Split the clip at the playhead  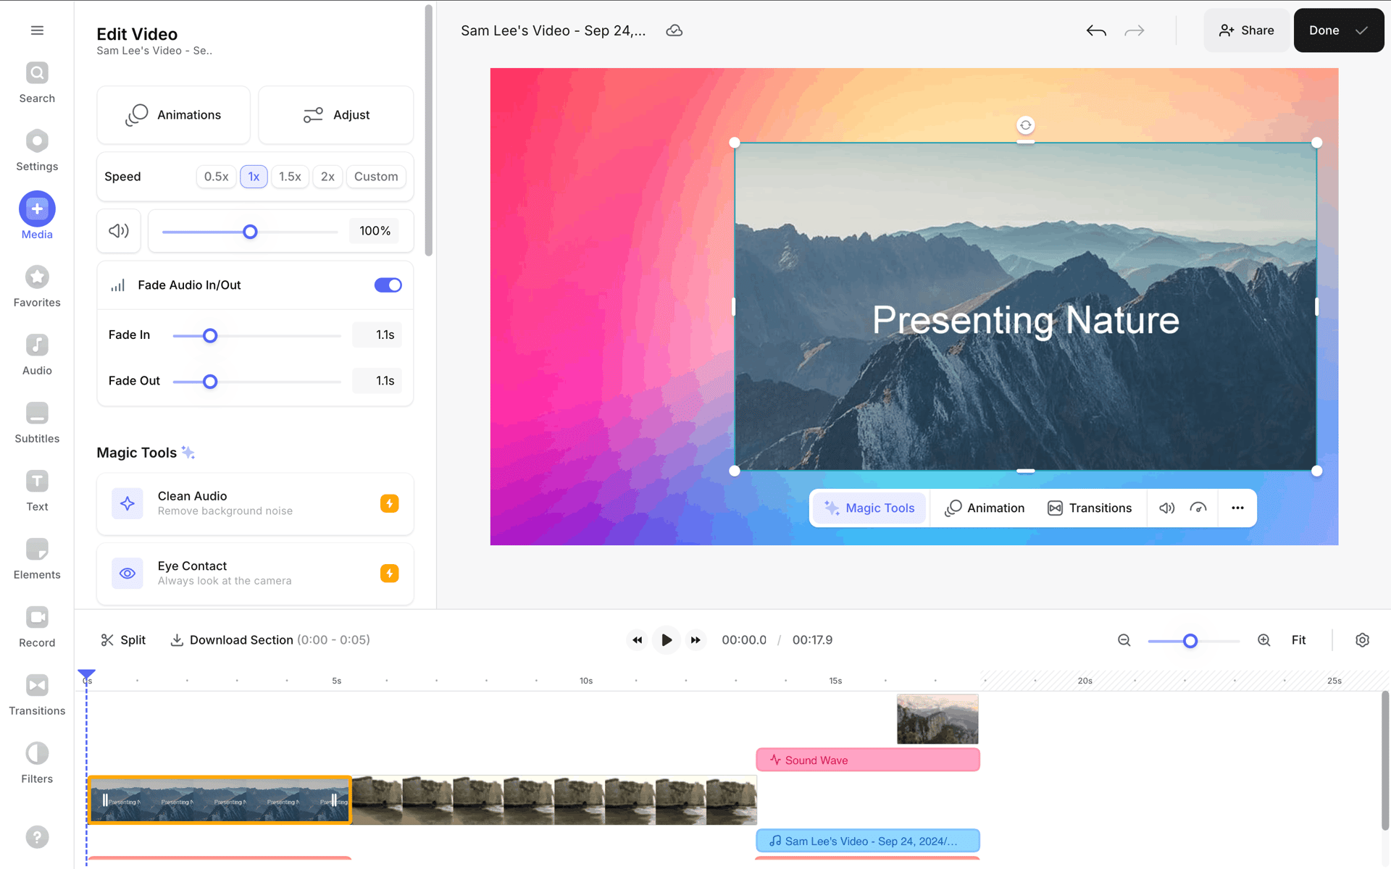pos(123,640)
